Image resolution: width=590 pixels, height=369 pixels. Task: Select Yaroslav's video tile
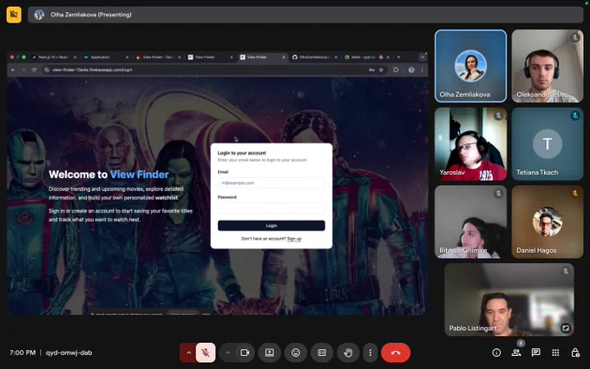pos(470,144)
